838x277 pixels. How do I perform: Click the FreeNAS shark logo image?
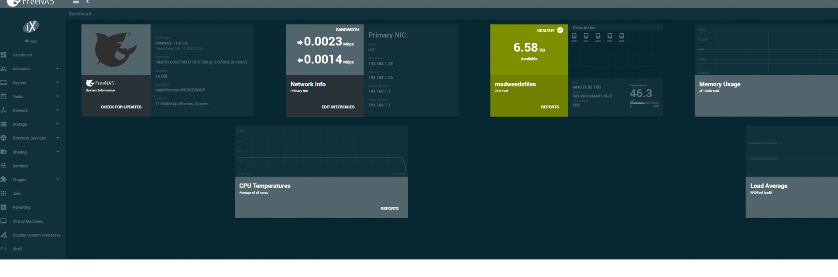[116, 50]
